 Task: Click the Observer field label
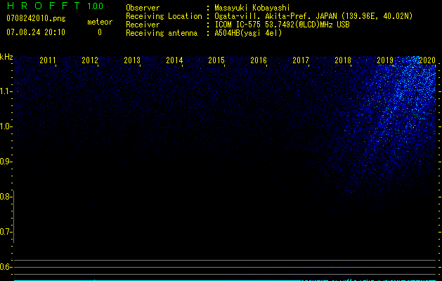tap(143, 8)
